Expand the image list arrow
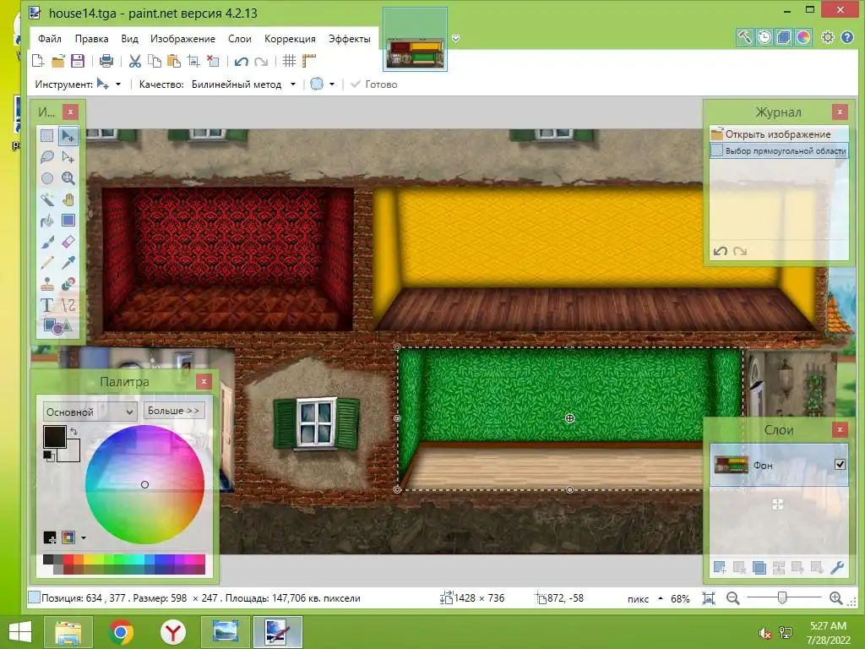The image size is (865, 649). (455, 38)
